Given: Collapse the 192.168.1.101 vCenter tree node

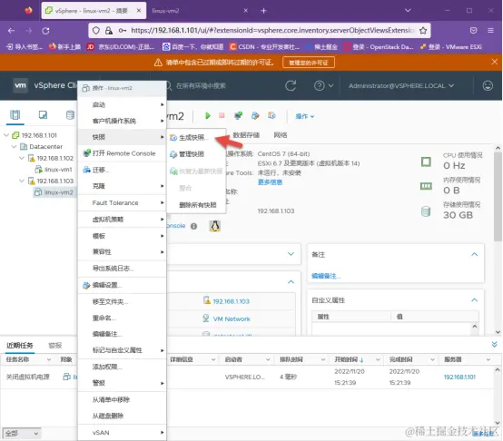Looking at the screenshot, I should (6, 135).
